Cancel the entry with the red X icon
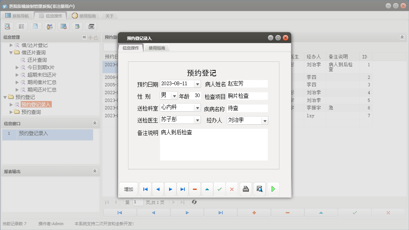409x230 pixels. point(232,189)
